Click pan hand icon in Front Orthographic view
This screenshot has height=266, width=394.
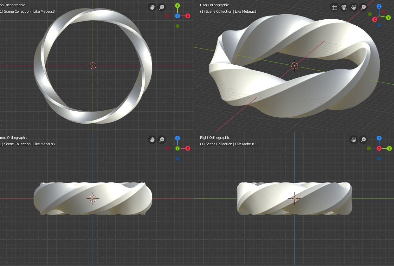pyautogui.click(x=152, y=139)
